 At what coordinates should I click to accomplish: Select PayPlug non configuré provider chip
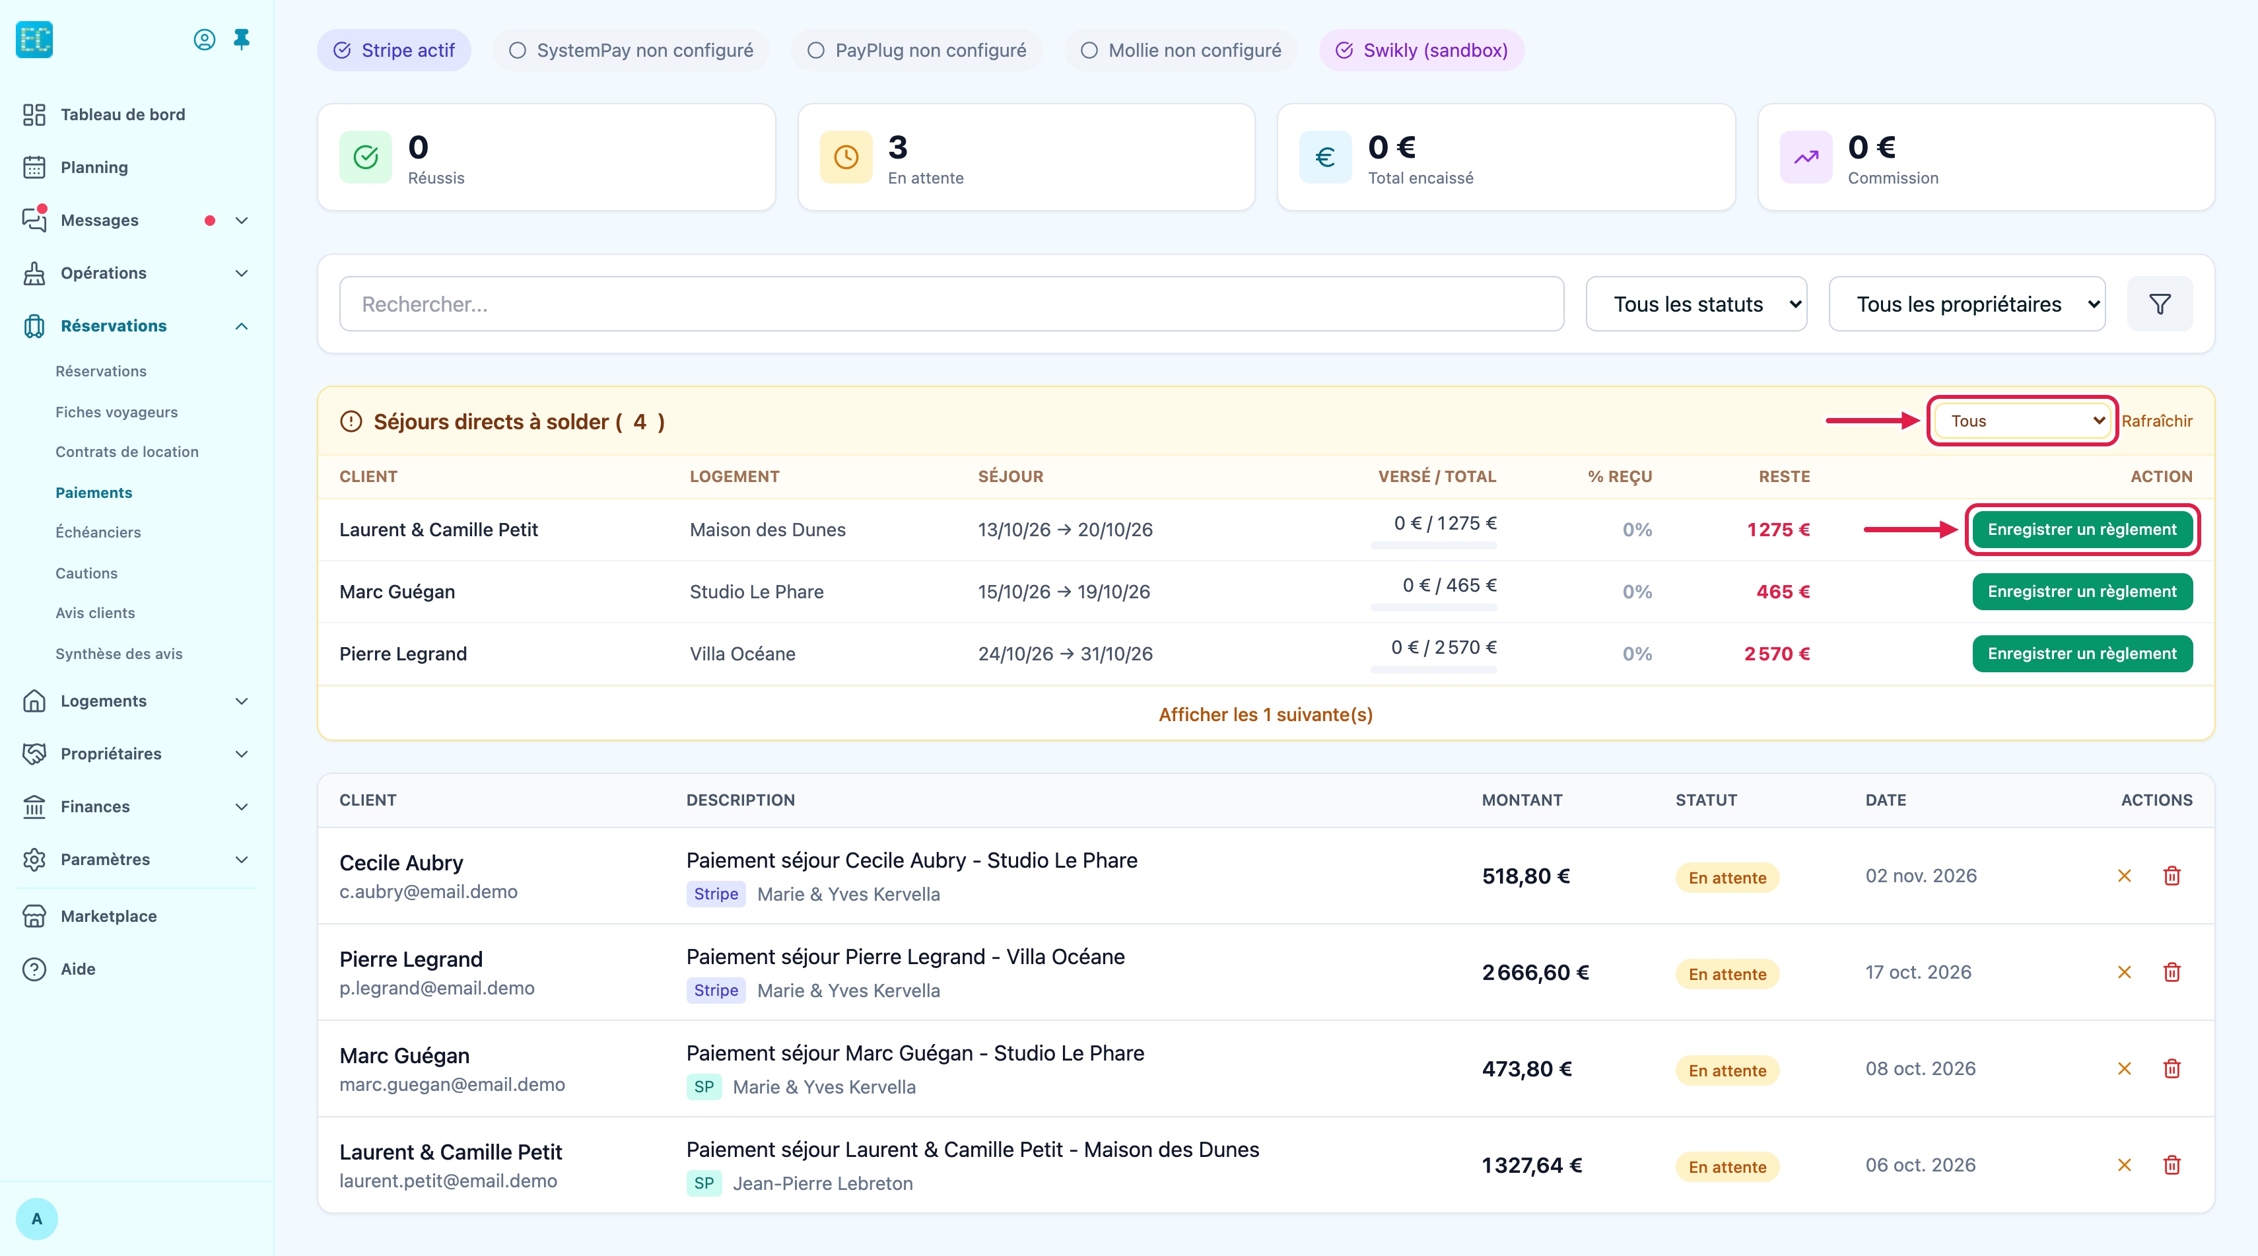click(x=917, y=50)
